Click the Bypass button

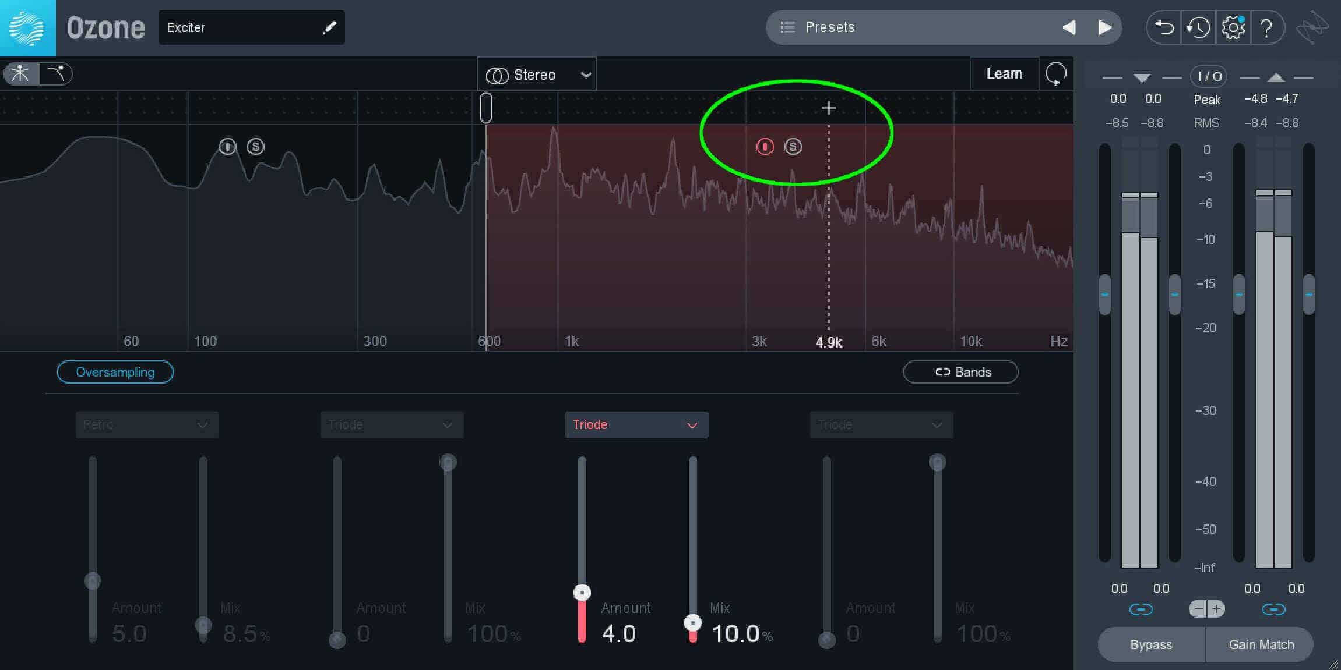[x=1151, y=644]
